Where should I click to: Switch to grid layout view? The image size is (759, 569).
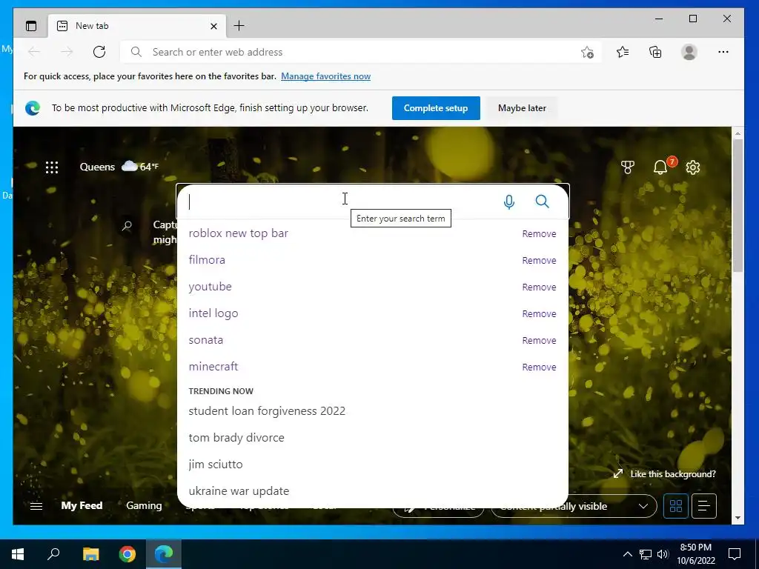(676, 506)
